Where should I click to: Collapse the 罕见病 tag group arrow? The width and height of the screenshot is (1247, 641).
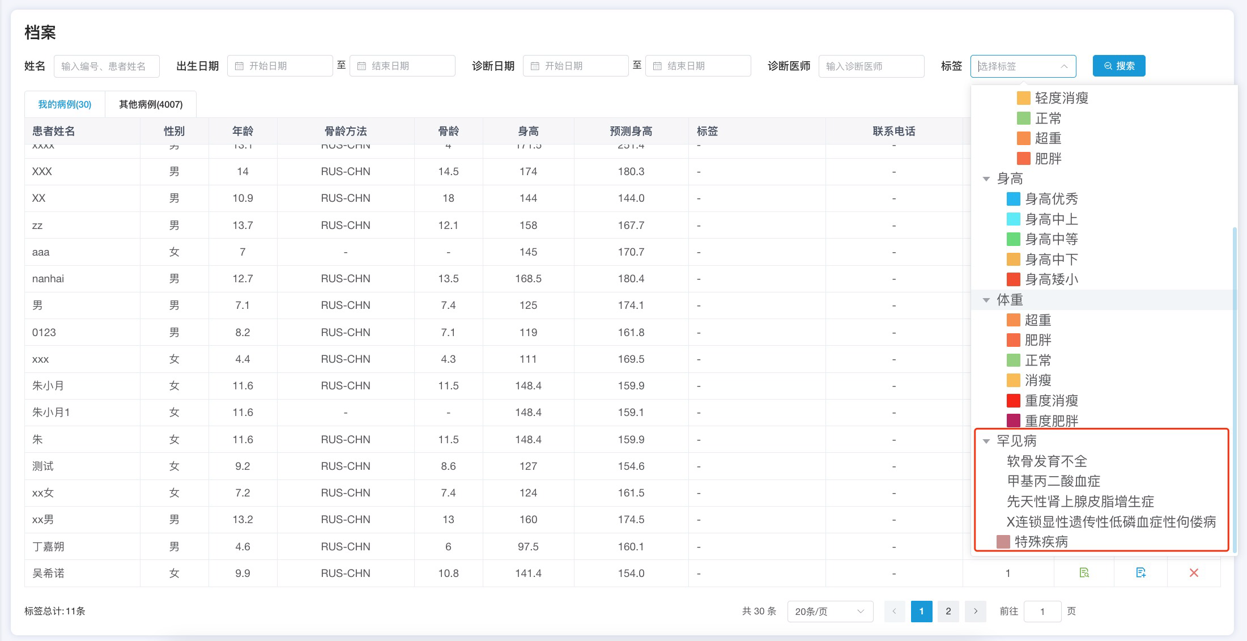coord(986,441)
